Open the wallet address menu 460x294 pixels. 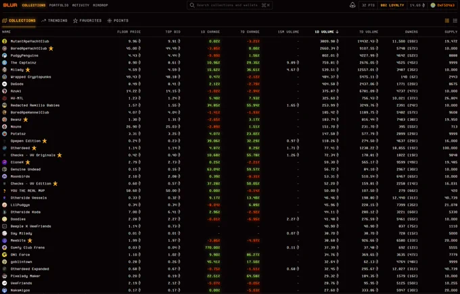tap(442, 5)
